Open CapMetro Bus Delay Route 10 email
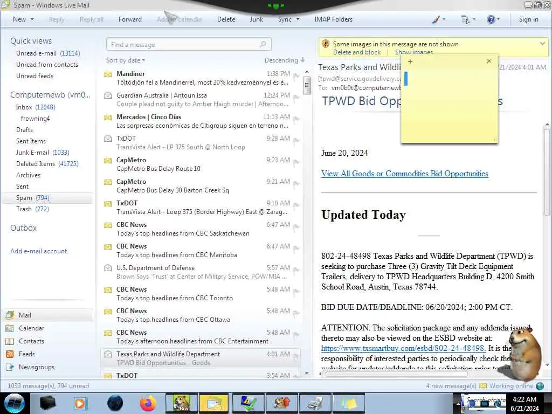This screenshot has width=552, height=414. (201, 164)
